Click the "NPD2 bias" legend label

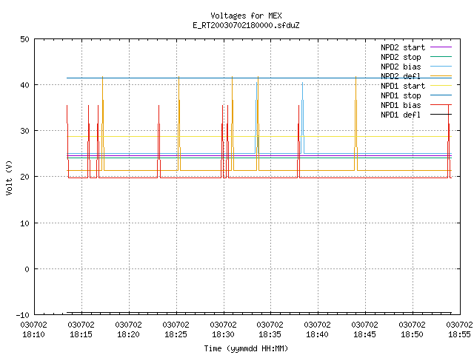(401, 67)
